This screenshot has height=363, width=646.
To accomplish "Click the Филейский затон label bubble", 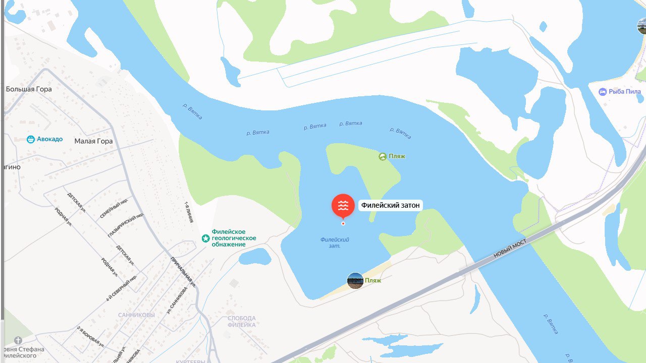I will tap(390, 205).
